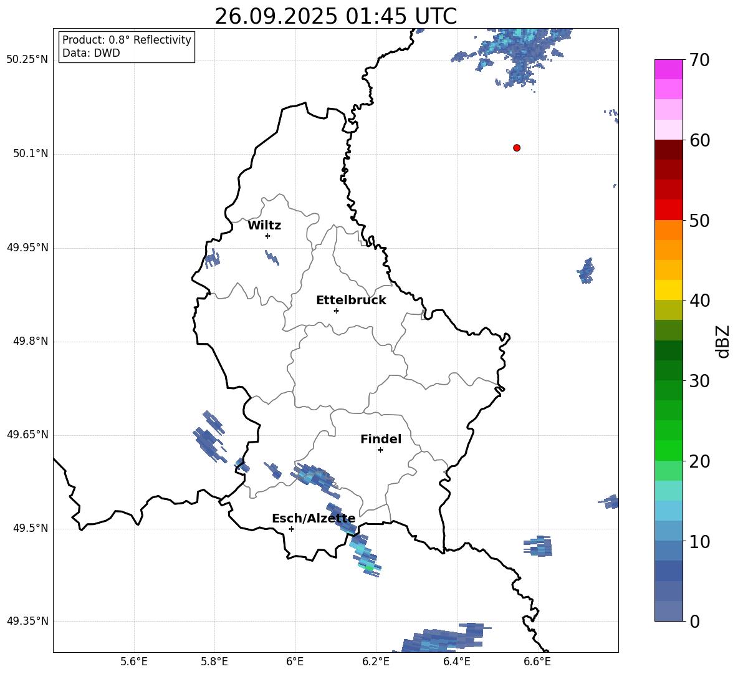
Task: Click the red dot marker on map
Action: pos(516,148)
